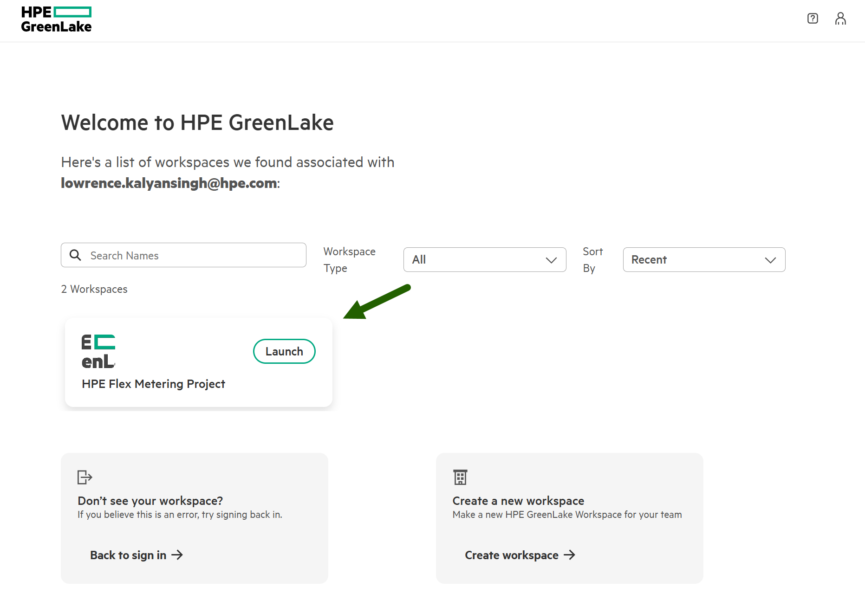Screen dimensions: 865x613
Task: Click the Welcome to HPE GreenLake heading
Action: (197, 123)
